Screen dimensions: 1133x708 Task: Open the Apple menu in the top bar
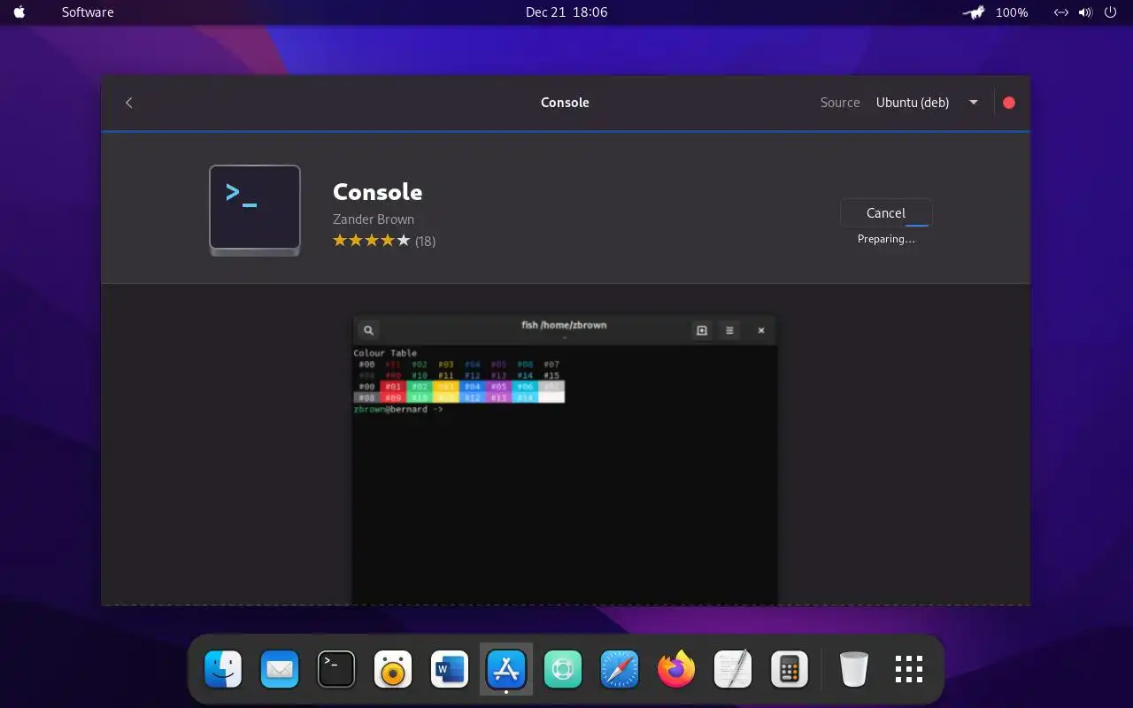(x=19, y=12)
